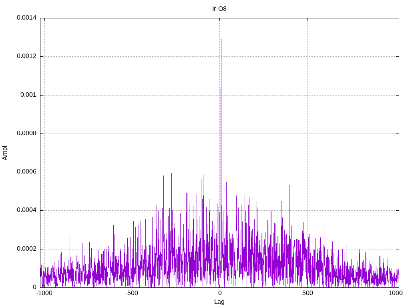Click y-axis tick value 0.0008
This screenshot has width=410, height=307.
pos(27,133)
